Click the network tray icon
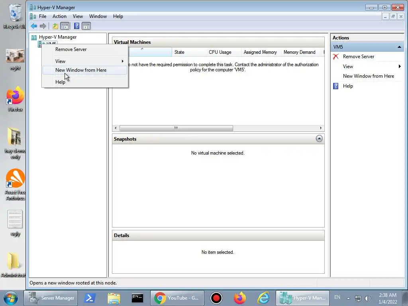408x306 pixels. pyautogui.click(x=358, y=298)
